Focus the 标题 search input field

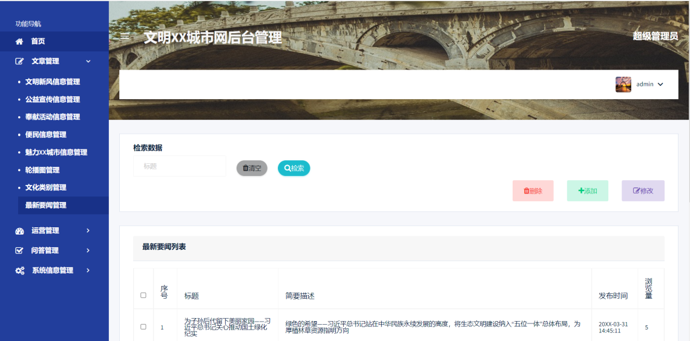[180, 166]
